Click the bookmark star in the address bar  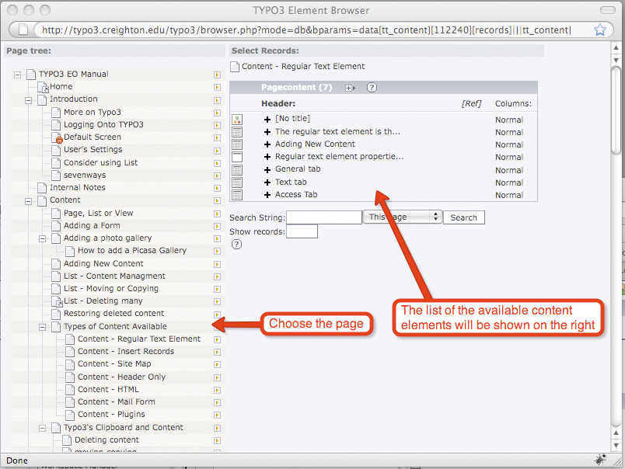click(600, 30)
